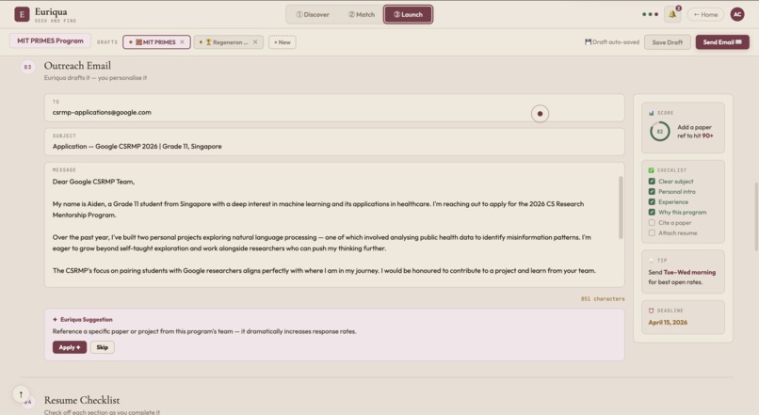Switch to the Regeneron draft tab

click(229, 42)
